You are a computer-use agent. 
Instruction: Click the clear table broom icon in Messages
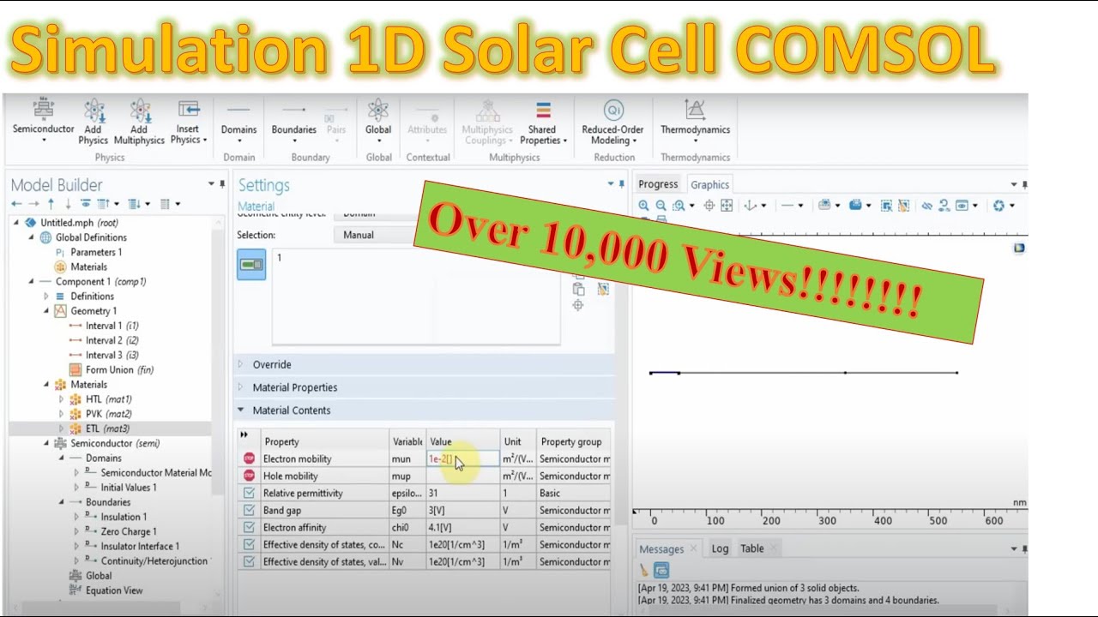644,570
